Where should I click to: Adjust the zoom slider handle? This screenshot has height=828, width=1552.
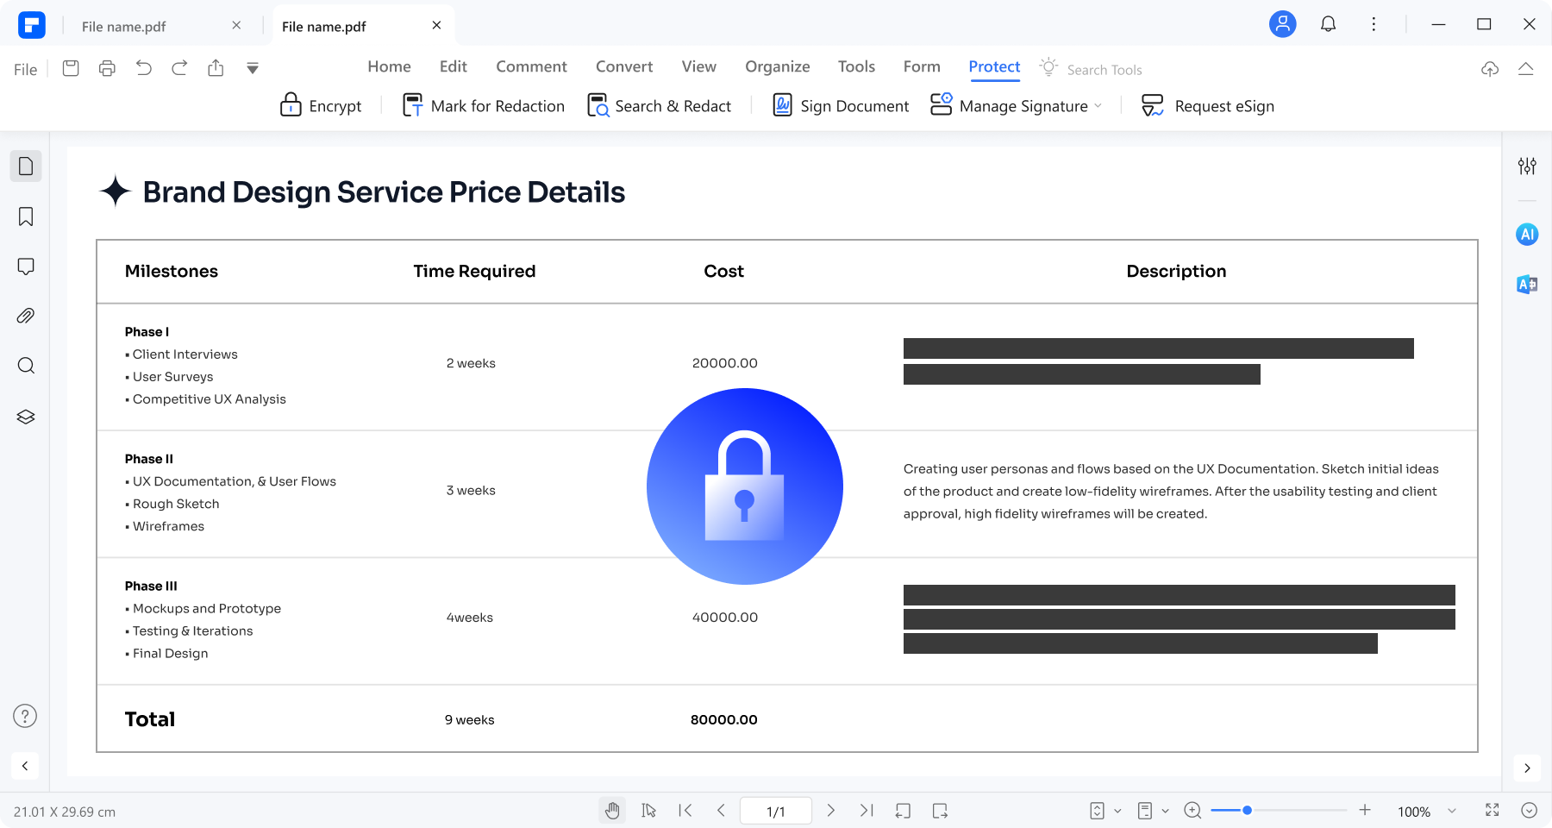coord(1247,811)
